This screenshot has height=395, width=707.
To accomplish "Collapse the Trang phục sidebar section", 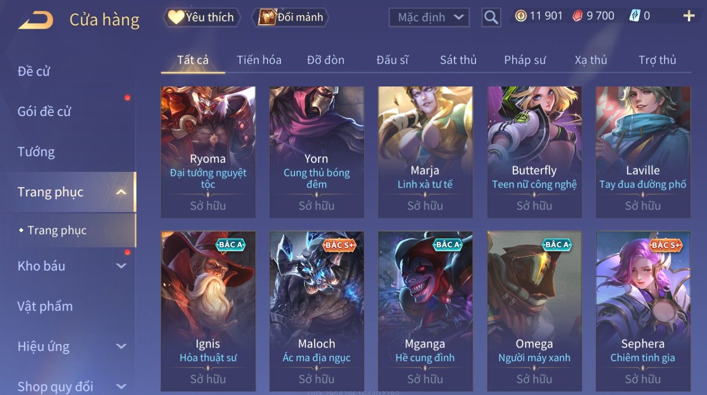I will click(121, 192).
